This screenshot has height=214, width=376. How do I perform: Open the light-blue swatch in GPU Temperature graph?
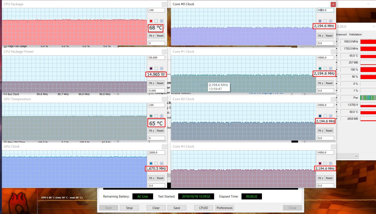[161, 116]
